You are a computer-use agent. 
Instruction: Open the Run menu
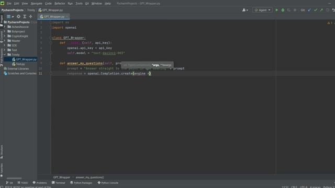[x=70, y=4]
